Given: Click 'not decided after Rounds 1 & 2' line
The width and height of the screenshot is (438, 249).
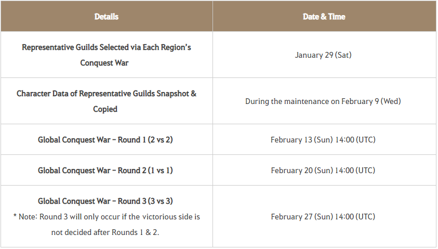Looking at the screenshot, I should 105,232.
